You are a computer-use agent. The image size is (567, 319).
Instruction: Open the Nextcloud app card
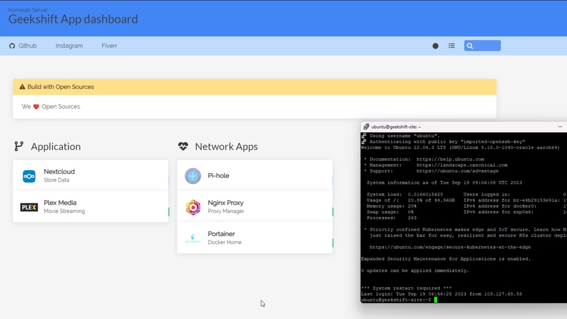[x=91, y=175]
